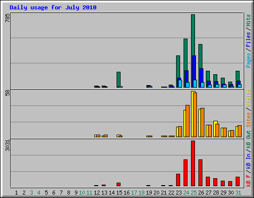Click the tallest red kB bar for day 25
Viewport: 254px width, 198px height.
193,163
